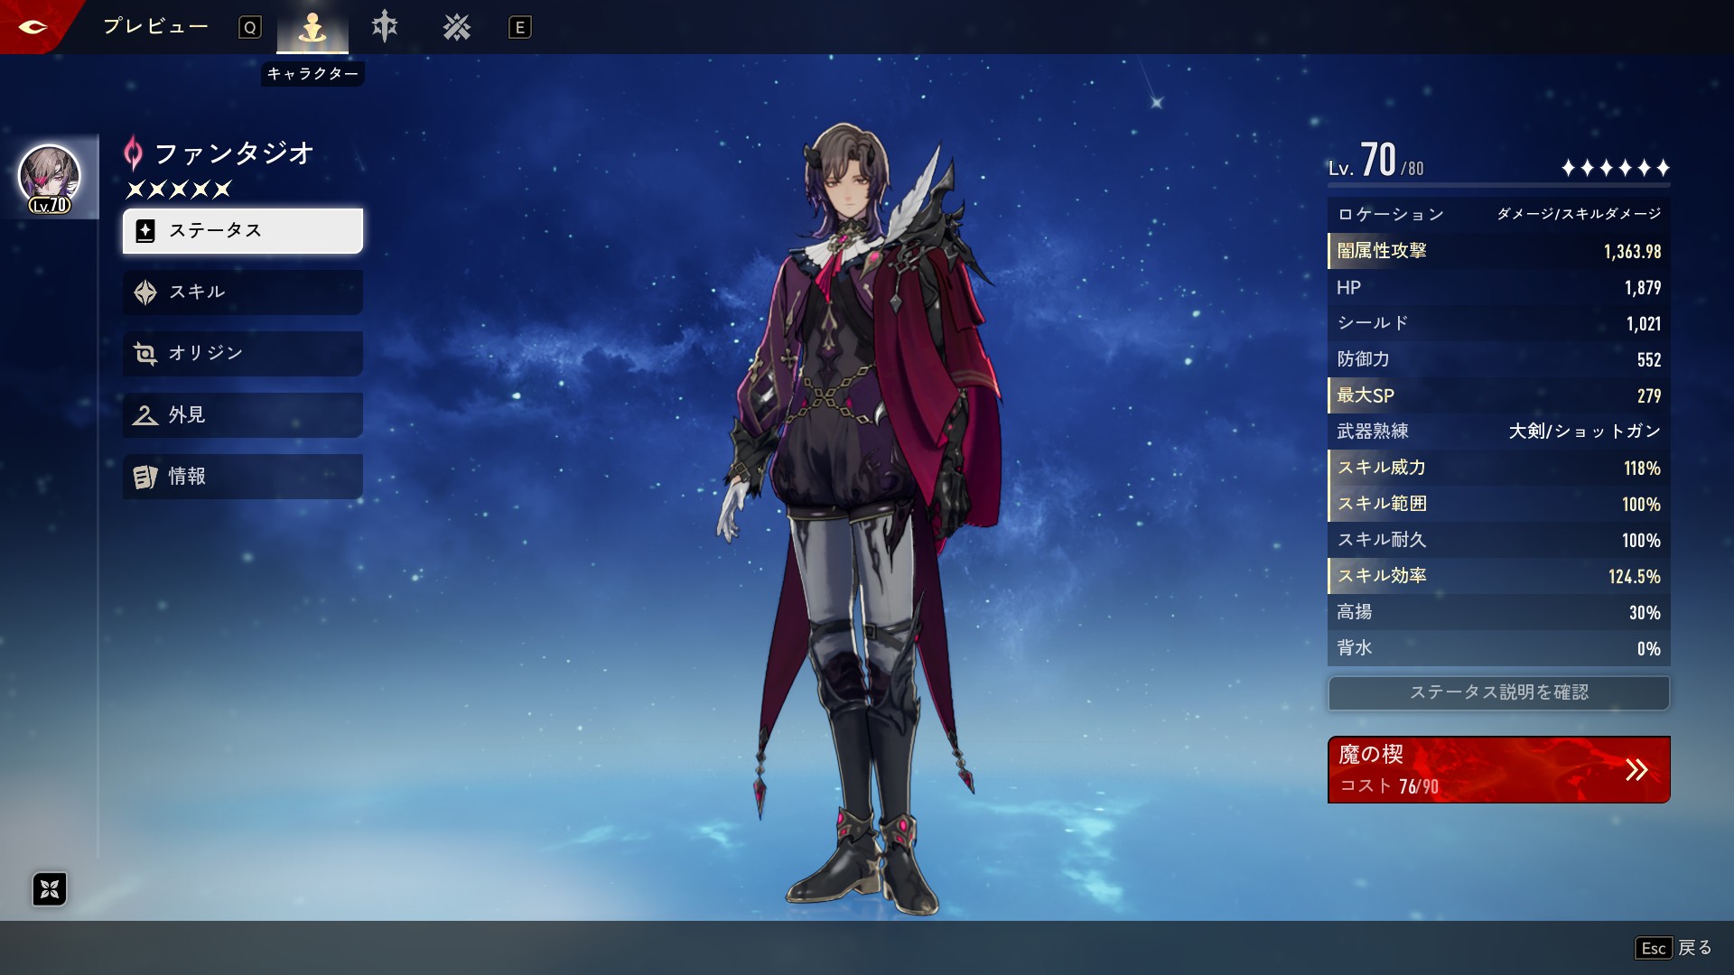Expand the 魔の楔 panel arrows
The height and width of the screenshot is (975, 1734).
click(1636, 770)
